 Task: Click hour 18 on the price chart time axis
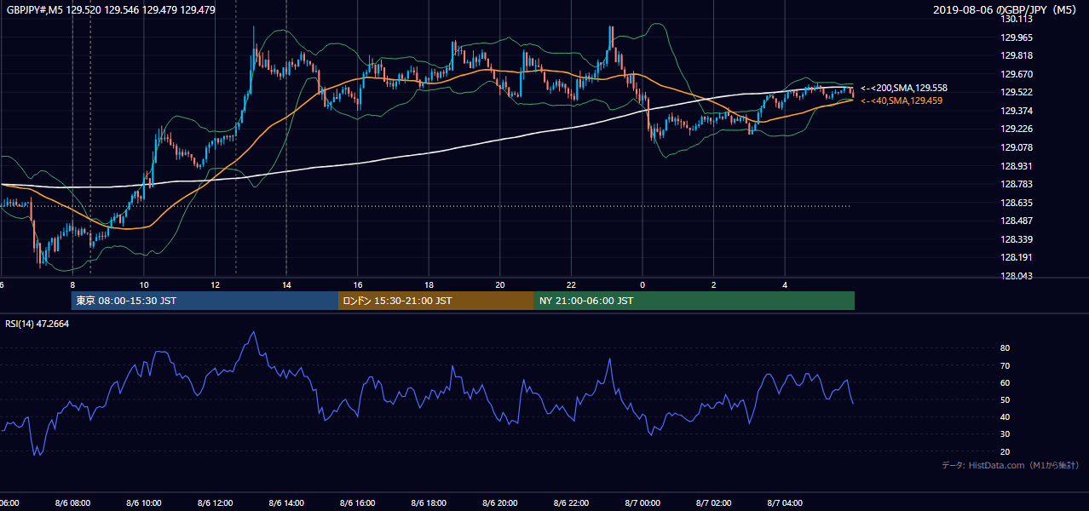click(429, 285)
